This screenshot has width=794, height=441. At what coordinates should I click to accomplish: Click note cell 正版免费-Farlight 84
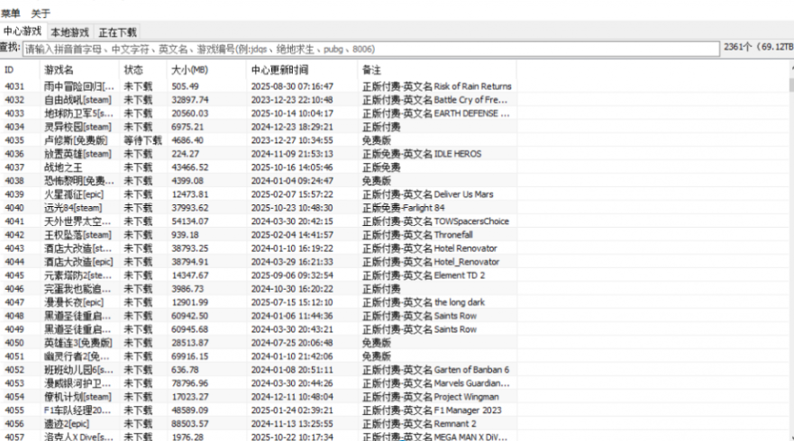click(x=403, y=208)
